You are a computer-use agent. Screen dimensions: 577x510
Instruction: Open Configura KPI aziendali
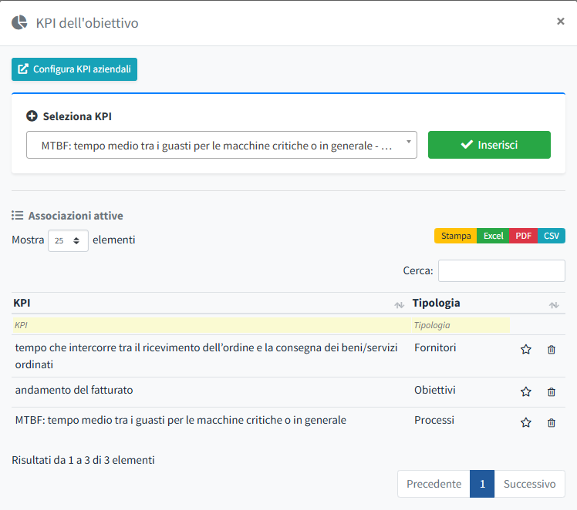point(74,69)
